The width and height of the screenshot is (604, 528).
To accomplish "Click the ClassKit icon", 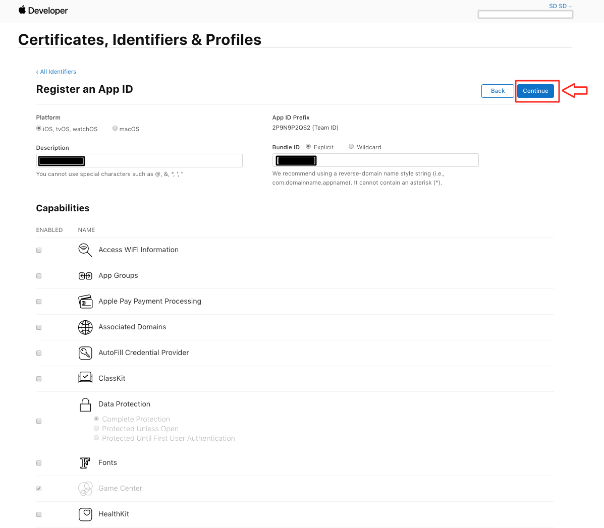I will [85, 378].
